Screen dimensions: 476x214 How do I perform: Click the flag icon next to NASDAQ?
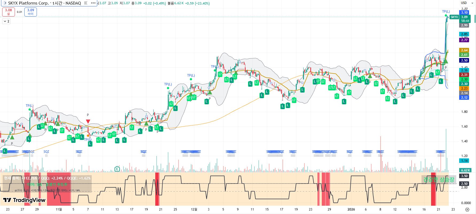86,3
